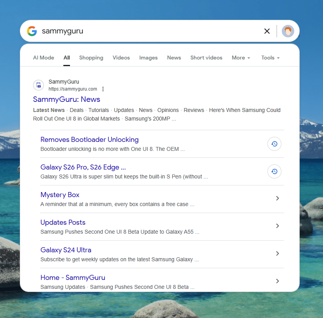The width and height of the screenshot is (323, 318).
Task: Click inside the sammyguru search field
Action: click(148, 31)
